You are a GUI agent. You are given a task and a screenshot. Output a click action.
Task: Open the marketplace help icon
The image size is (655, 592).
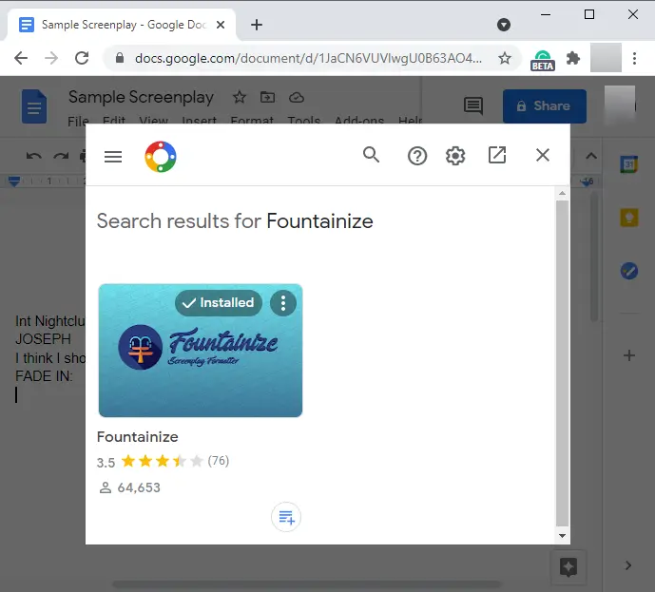tap(417, 156)
